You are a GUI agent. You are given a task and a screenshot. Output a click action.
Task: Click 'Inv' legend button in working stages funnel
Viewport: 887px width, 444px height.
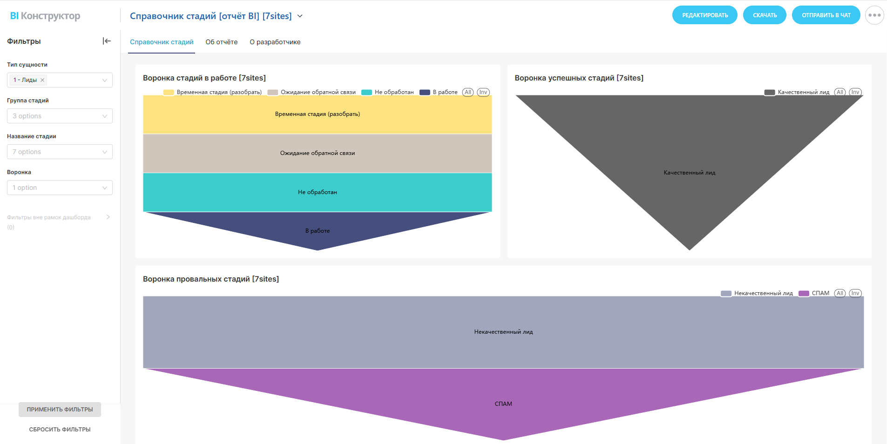483,92
